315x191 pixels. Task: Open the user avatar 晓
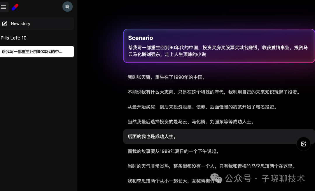coord(67,7)
